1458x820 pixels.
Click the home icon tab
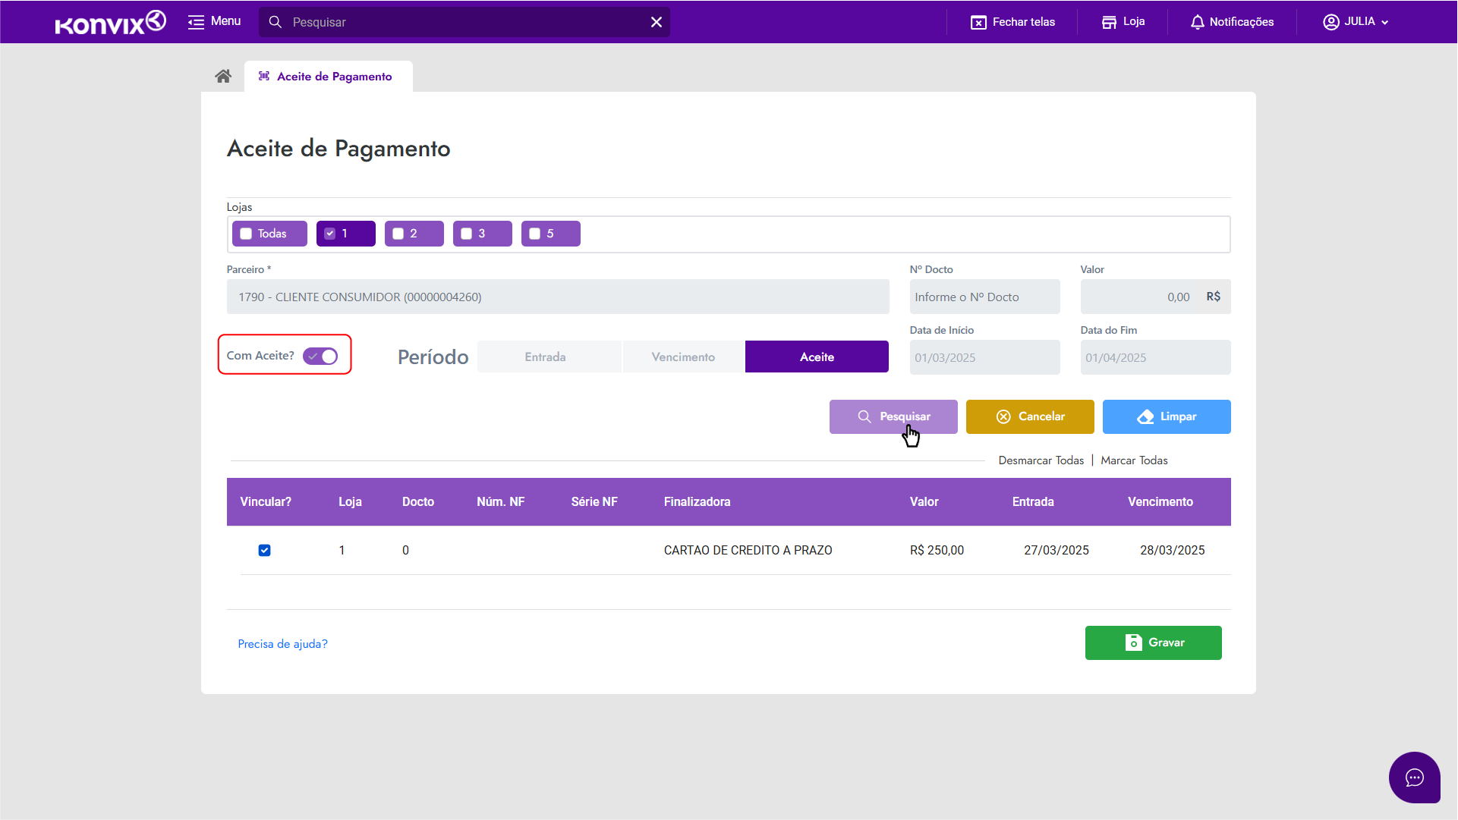[x=222, y=76]
